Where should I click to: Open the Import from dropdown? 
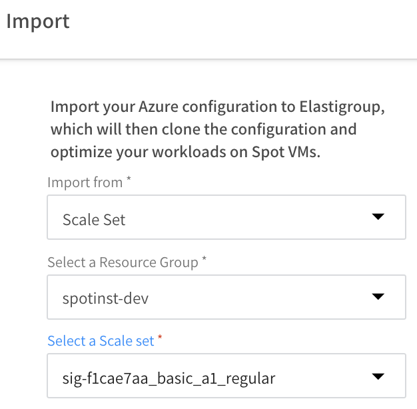(226, 217)
